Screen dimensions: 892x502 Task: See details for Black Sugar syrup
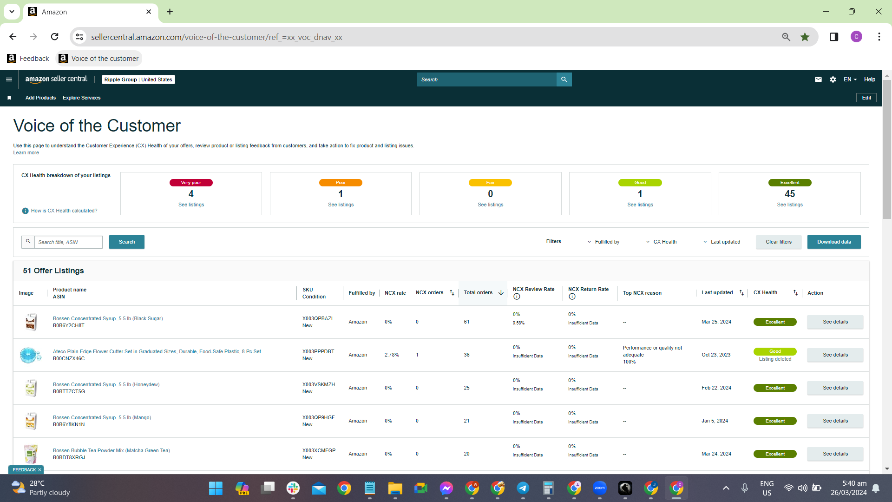(835, 322)
